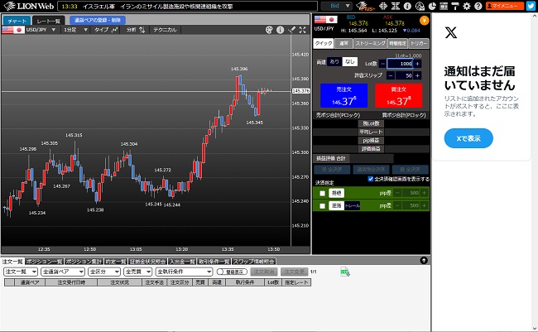The height and width of the screenshot is (332, 538).
Task: Click the Twitter bird icon
Action: coord(531,6)
